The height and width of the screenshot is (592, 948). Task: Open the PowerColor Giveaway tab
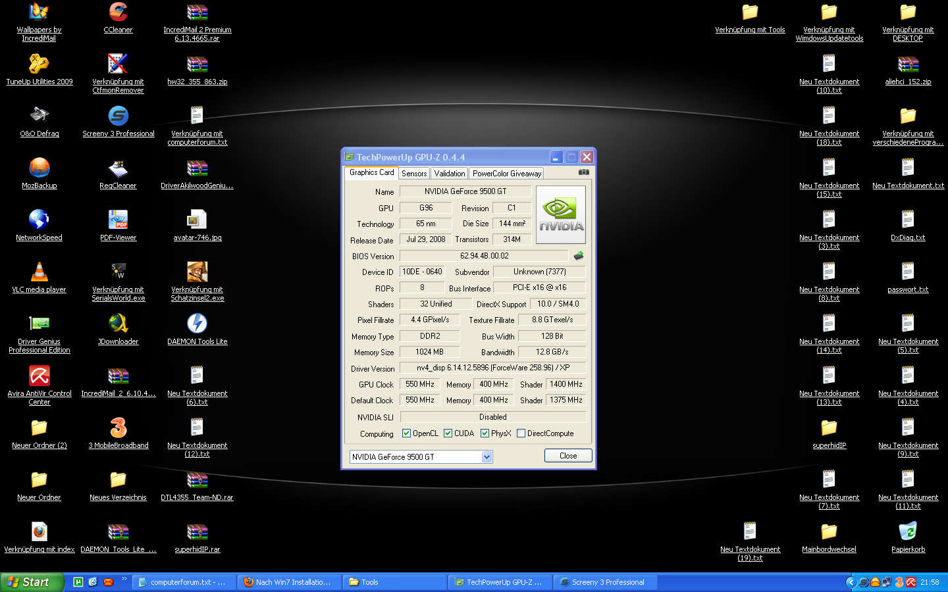pos(507,174)
